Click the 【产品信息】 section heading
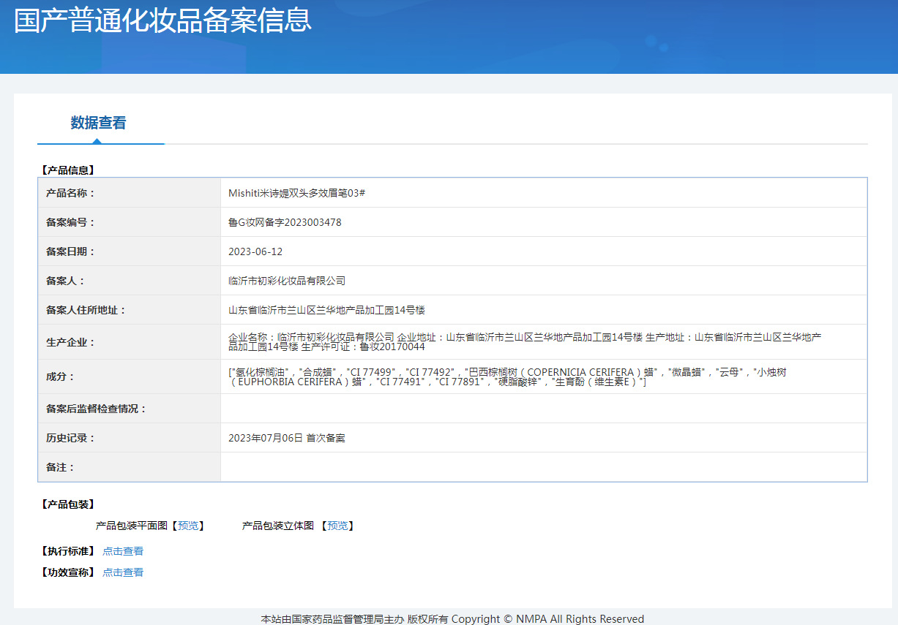The image size is (898, 625). (68, 170)
